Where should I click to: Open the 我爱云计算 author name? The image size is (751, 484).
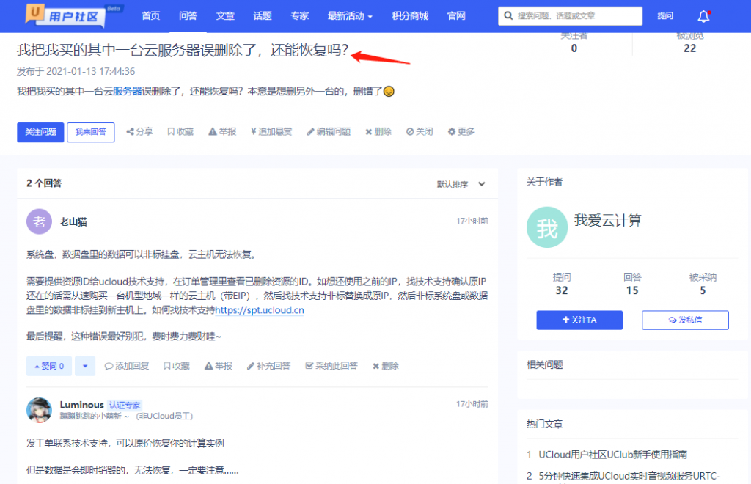tap(608, 220)
